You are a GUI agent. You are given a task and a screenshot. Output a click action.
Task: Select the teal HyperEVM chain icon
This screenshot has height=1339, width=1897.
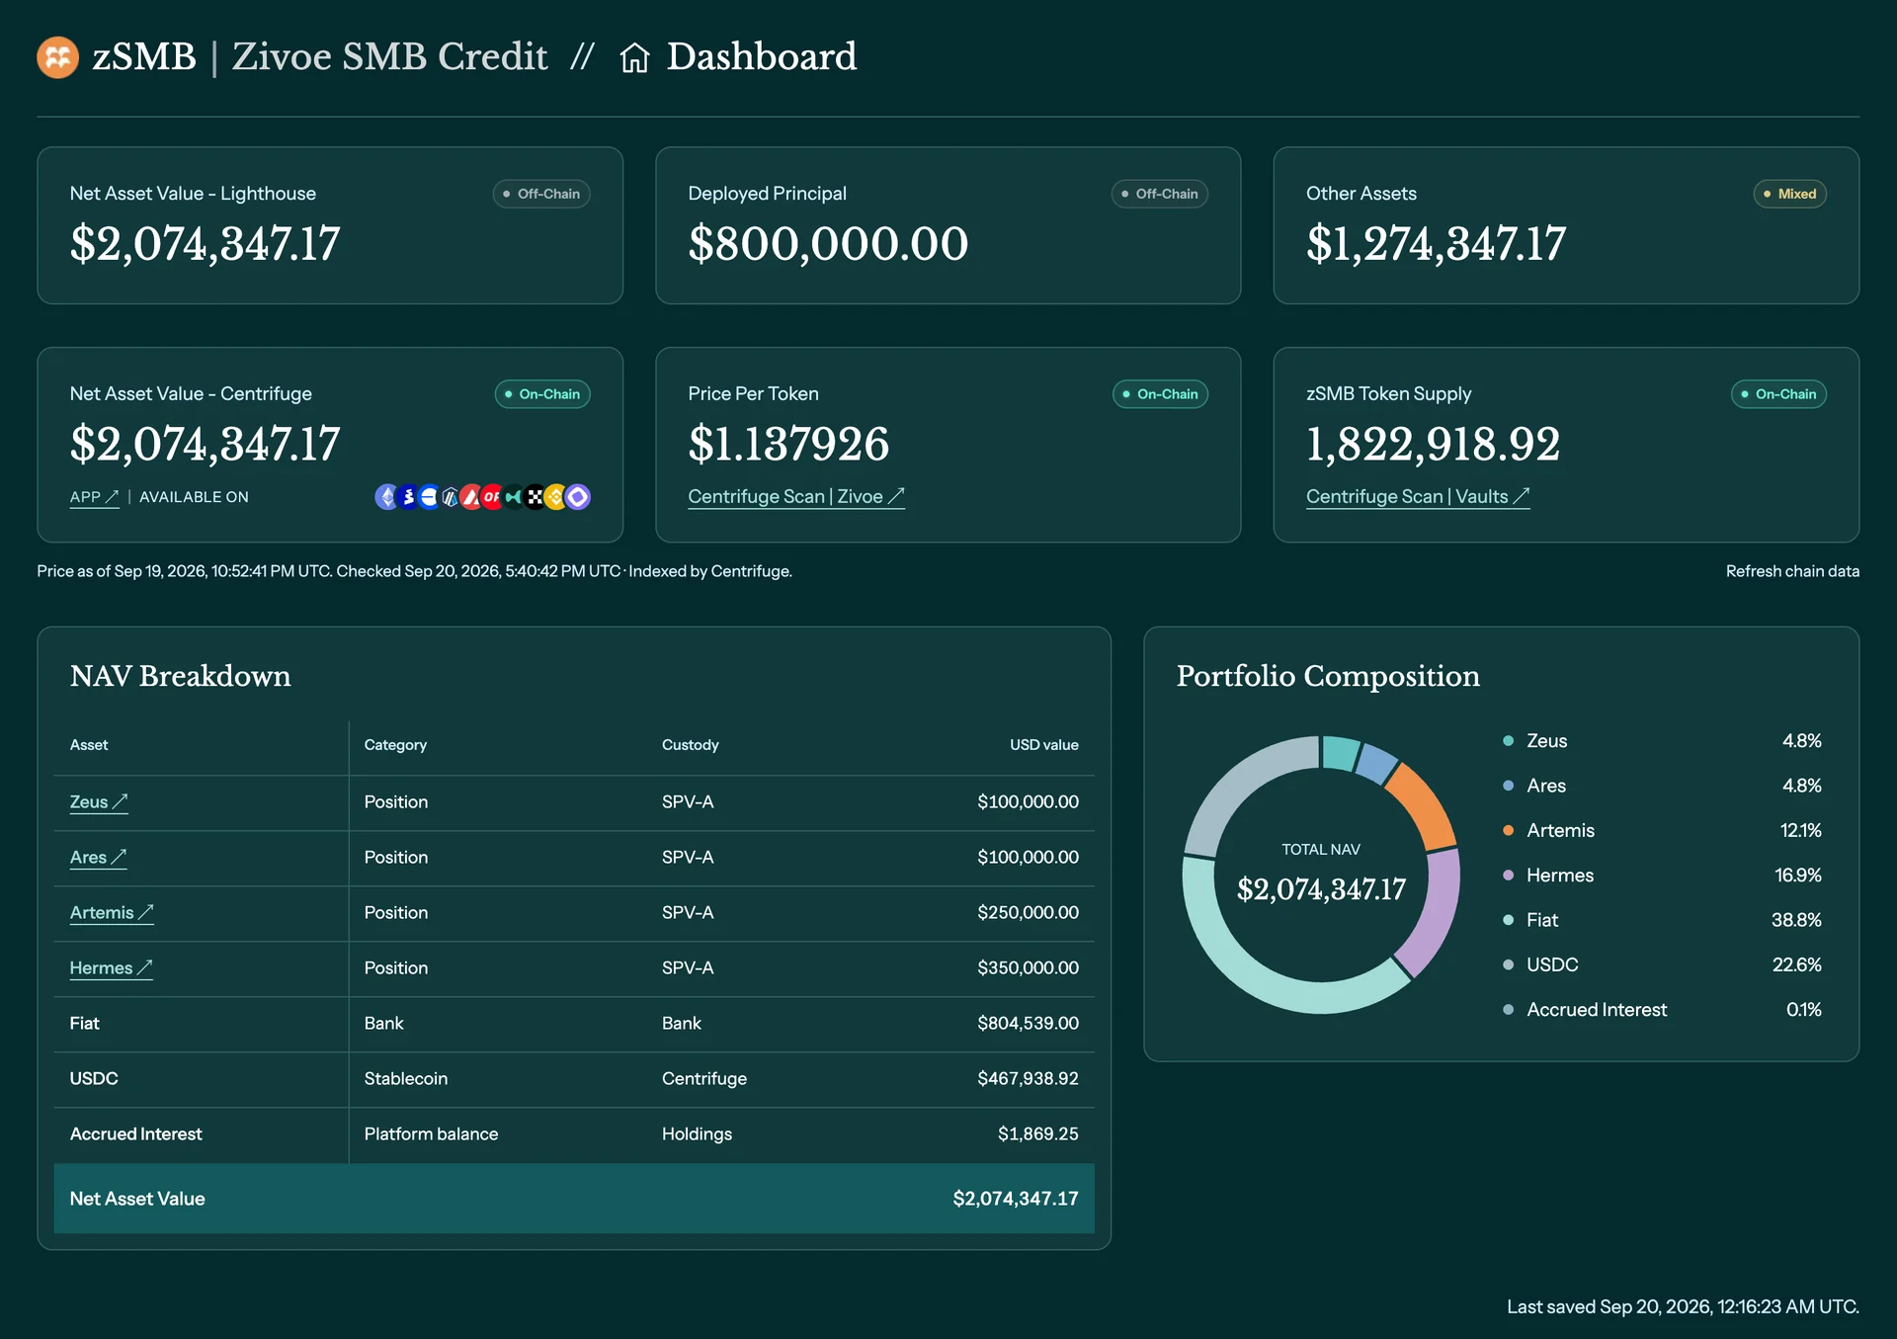pyautogui.click(x=514, y=497)
